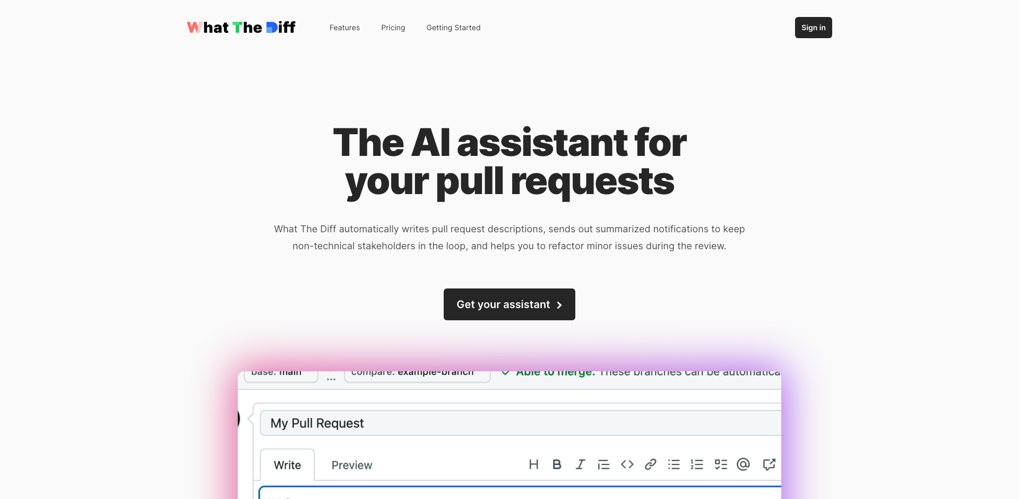Open the base: main branch dropdown

click(x=280, y=374)
